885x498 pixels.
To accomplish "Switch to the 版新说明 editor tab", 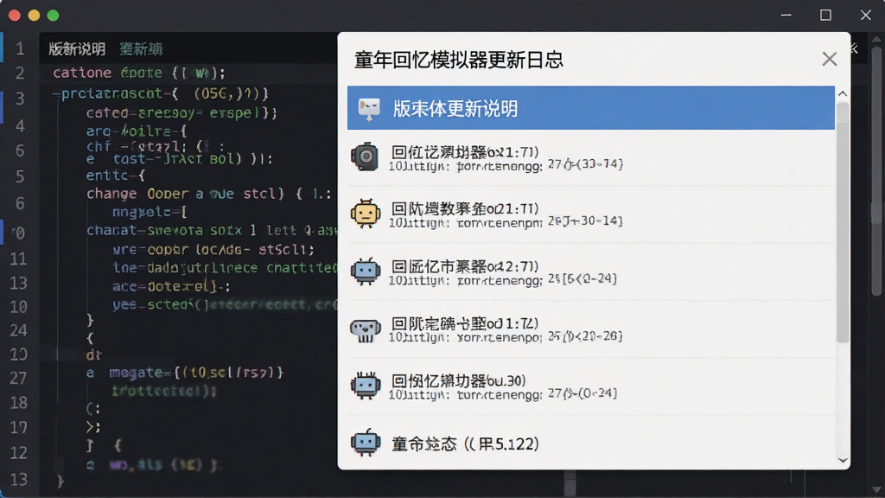I will coord(77,49).
